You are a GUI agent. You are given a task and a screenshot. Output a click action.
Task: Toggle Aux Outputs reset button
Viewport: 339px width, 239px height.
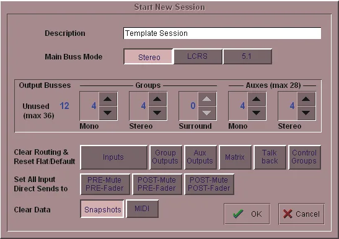tap(200, 157)
